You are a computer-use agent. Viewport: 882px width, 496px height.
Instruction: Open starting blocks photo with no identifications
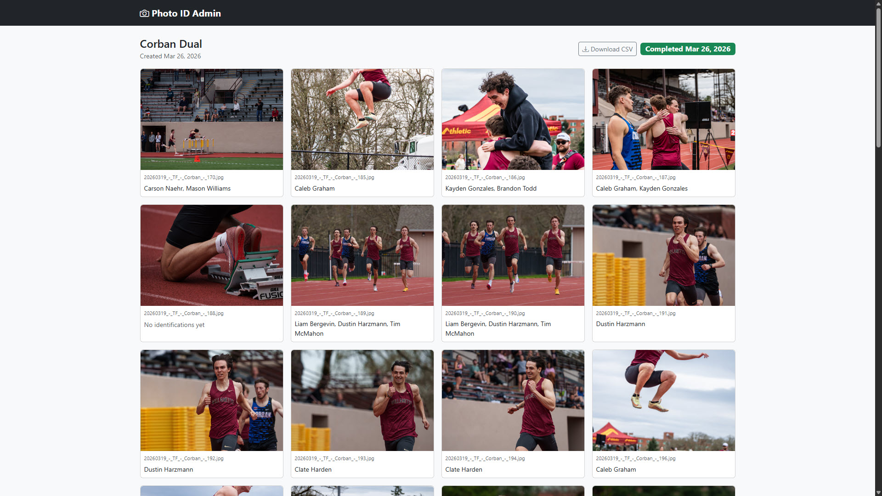[x=211, y=255]
